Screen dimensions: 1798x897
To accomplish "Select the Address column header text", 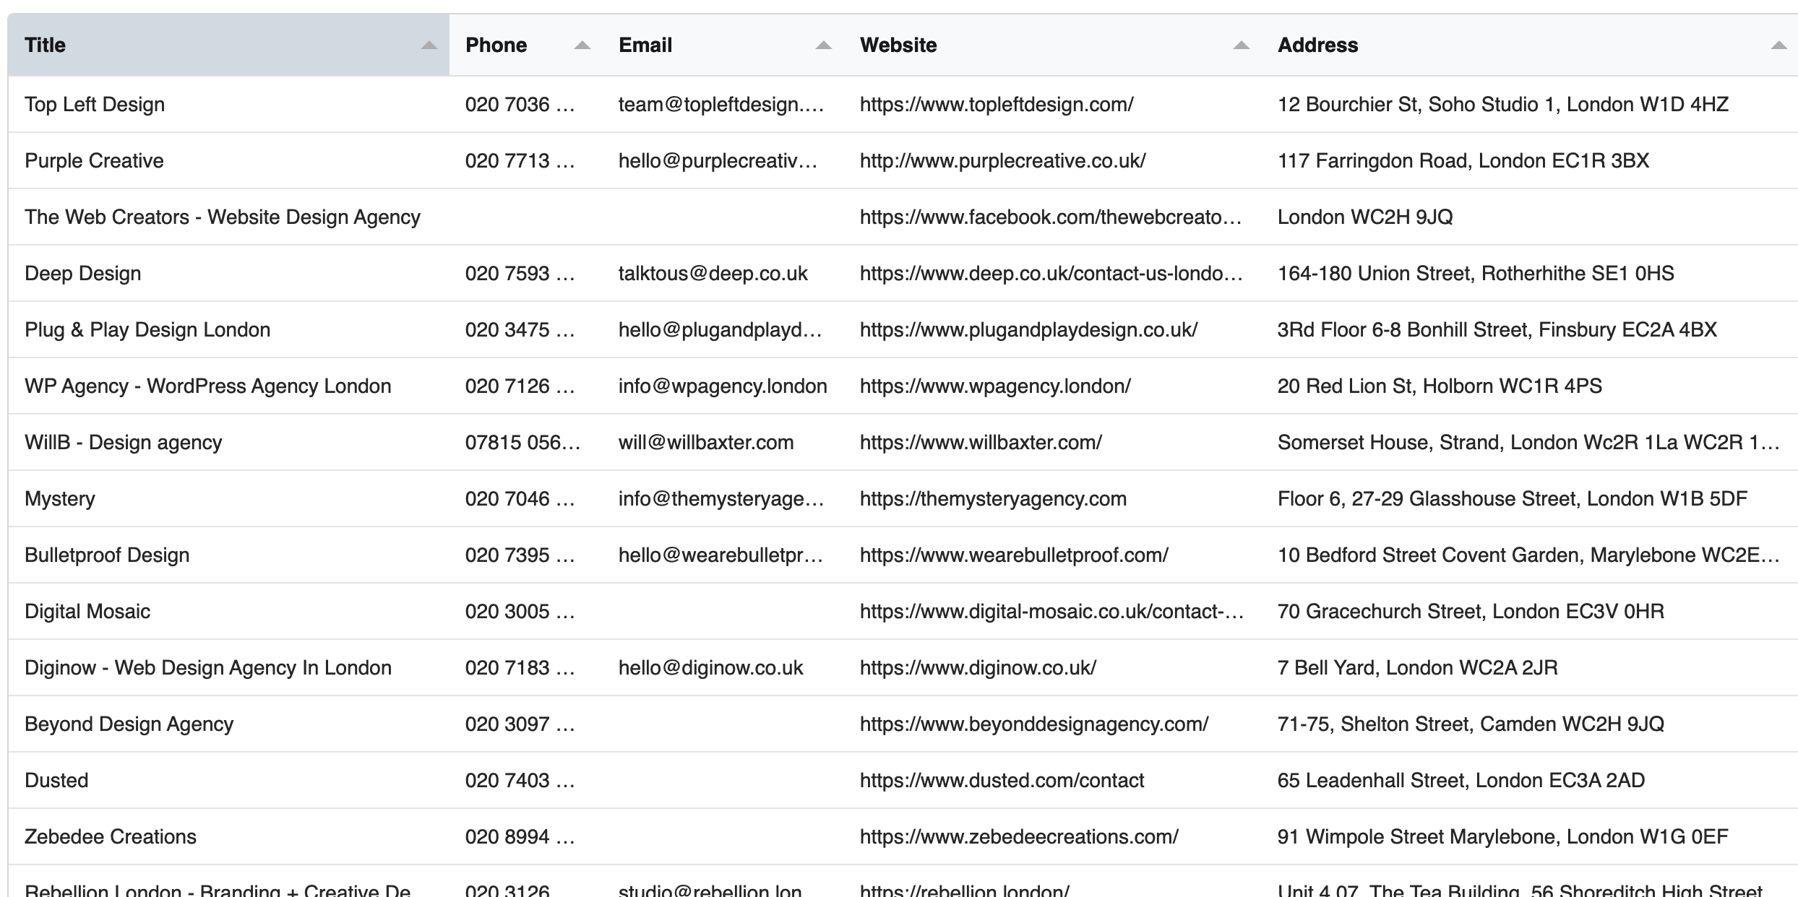I will click(x=1317, y=45).
